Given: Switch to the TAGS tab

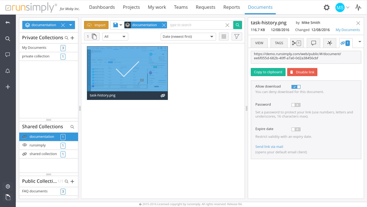Looking at the screenshot, I should [x=279, y=43].
